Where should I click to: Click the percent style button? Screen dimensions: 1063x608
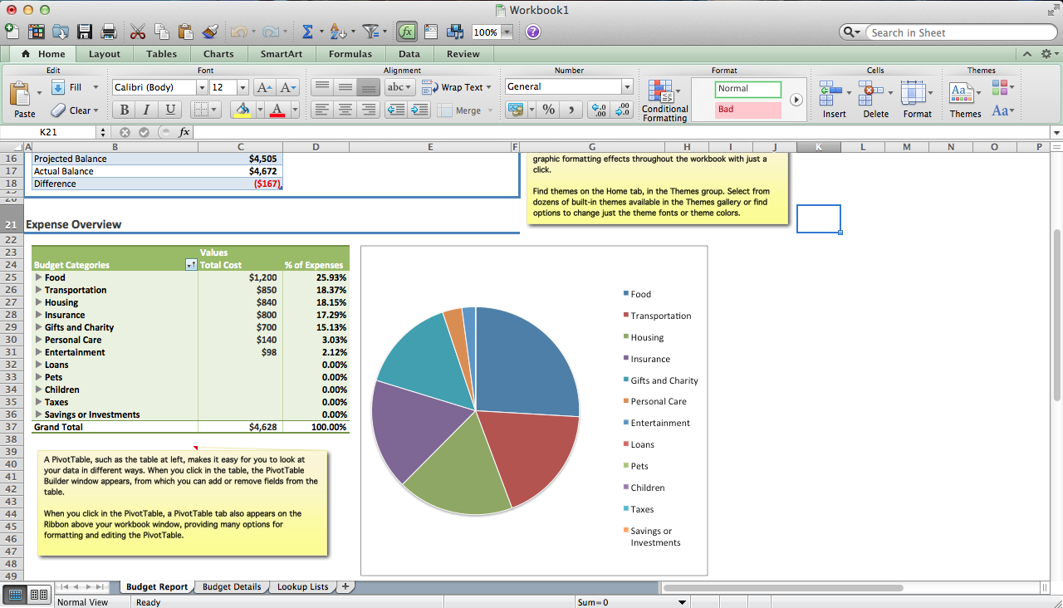(x=549, y=110)
